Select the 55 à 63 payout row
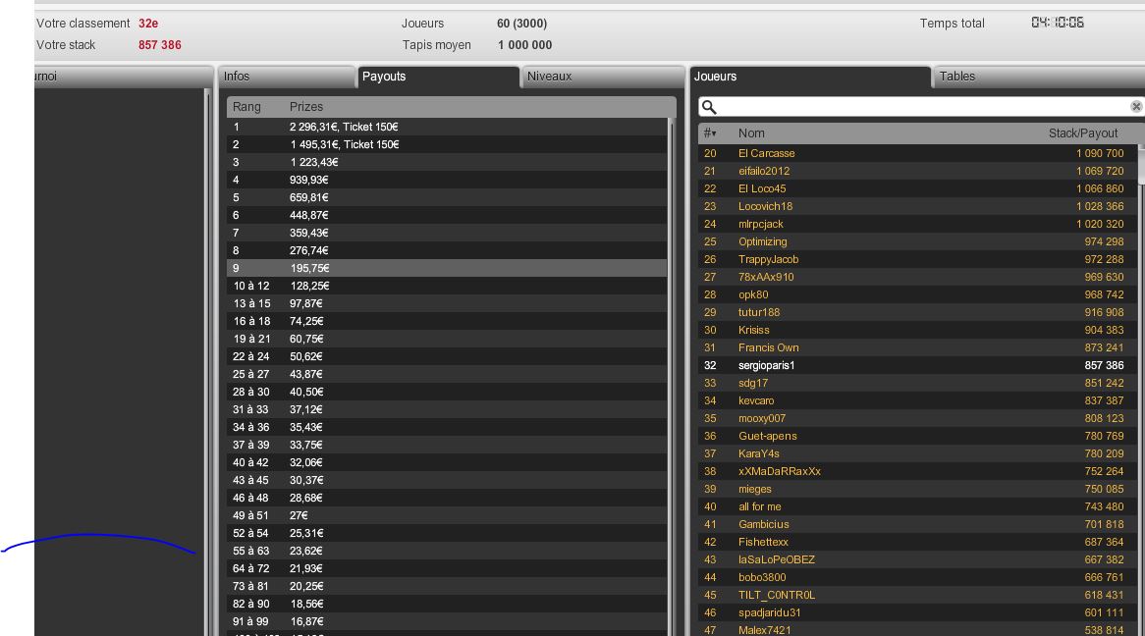 click(x=447, y=551)
